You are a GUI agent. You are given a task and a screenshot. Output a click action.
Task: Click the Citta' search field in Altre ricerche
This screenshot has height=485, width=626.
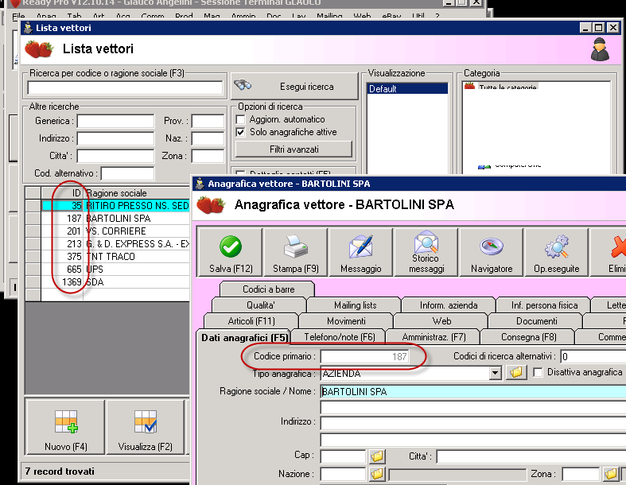[x=116, y=156]
